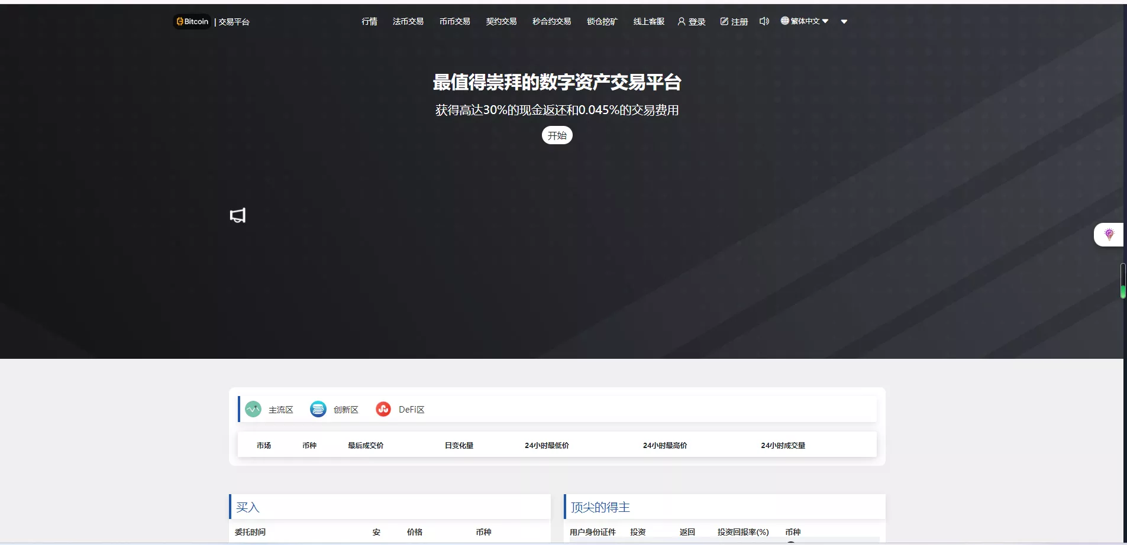Toggle the sound speaker icon
Screen dimensions: 1127x545
(764, 21)
